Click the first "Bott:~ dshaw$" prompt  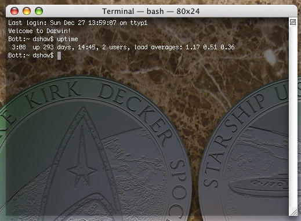(31, 39)
